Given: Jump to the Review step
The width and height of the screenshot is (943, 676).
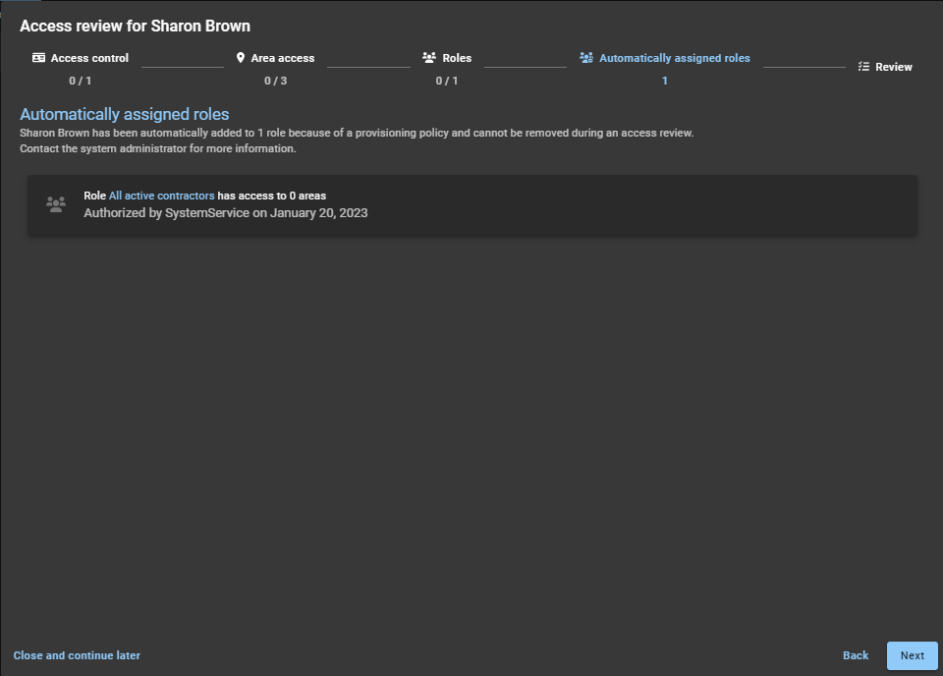Looking at the screenshot, I should (894, 67).
